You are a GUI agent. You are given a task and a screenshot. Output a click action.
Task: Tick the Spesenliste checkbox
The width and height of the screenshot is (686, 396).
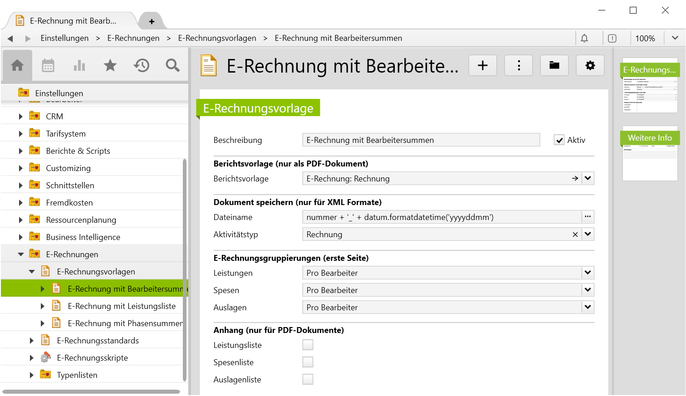[x=308, y=362]
